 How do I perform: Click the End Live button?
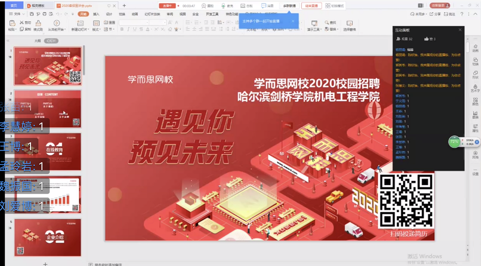311,6
